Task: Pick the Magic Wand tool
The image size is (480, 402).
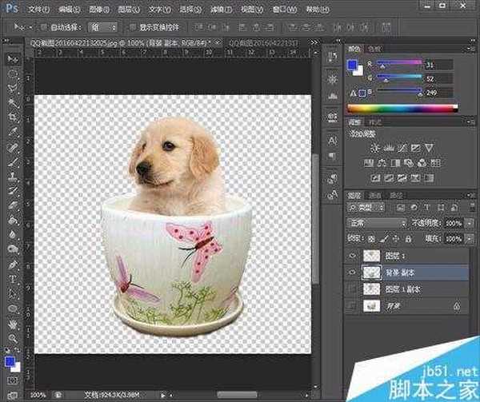Action: 13,101
